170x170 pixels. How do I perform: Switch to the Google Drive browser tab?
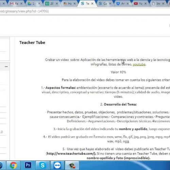(x=33, y=4)
